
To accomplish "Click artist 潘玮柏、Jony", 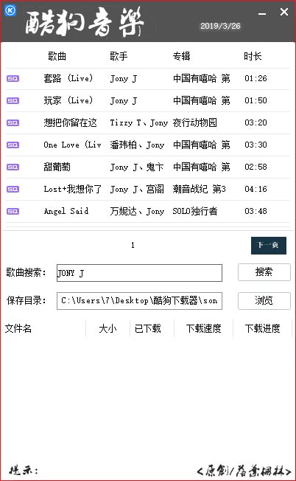I will tap(137, 145).
